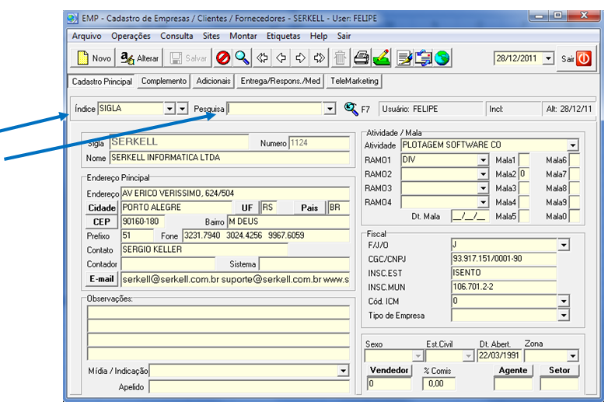608x405 pixels.
Task: Click the E-mail button
Action: tap(102, 278)
